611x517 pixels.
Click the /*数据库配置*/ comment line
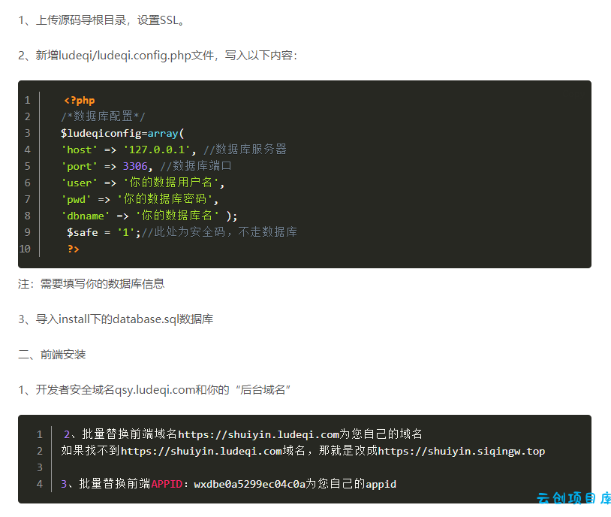(x=103, y=116)
